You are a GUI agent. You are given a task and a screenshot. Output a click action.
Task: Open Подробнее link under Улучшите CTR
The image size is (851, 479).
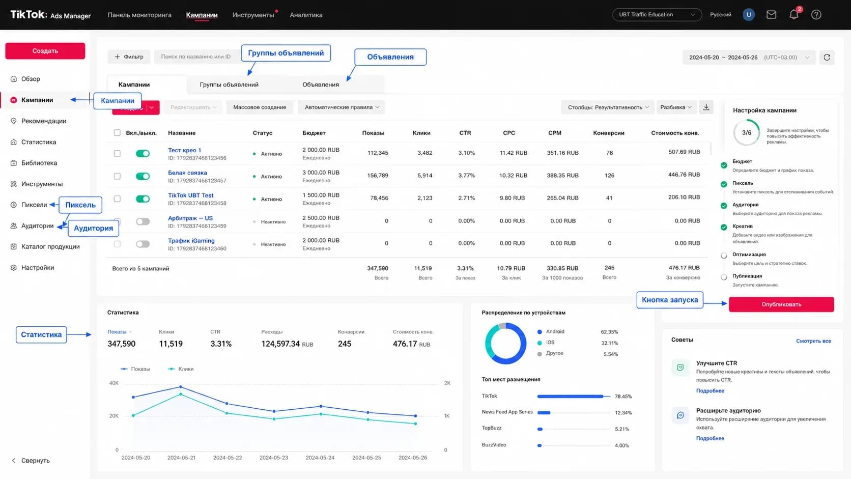(x=710, y=391)
